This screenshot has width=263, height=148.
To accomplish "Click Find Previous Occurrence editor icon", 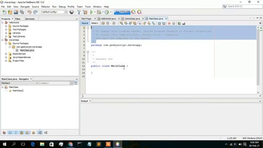I will tap(126, 23).
